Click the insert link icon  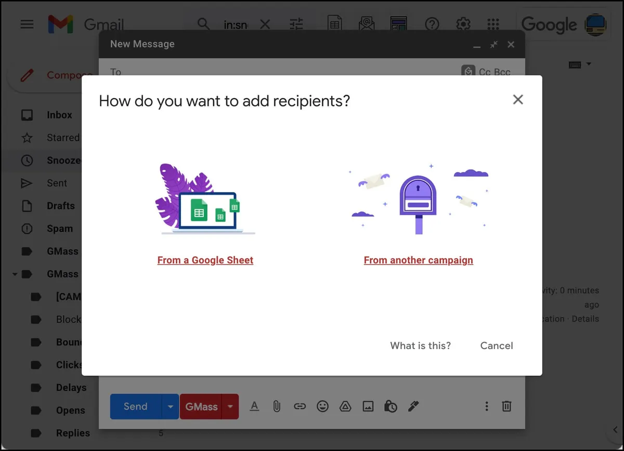pyautogui.click(x=300, y=406)
